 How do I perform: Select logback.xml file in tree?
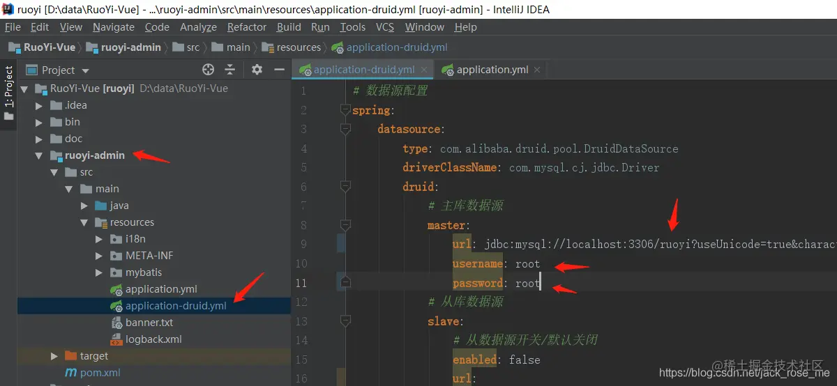pos(153,339)
